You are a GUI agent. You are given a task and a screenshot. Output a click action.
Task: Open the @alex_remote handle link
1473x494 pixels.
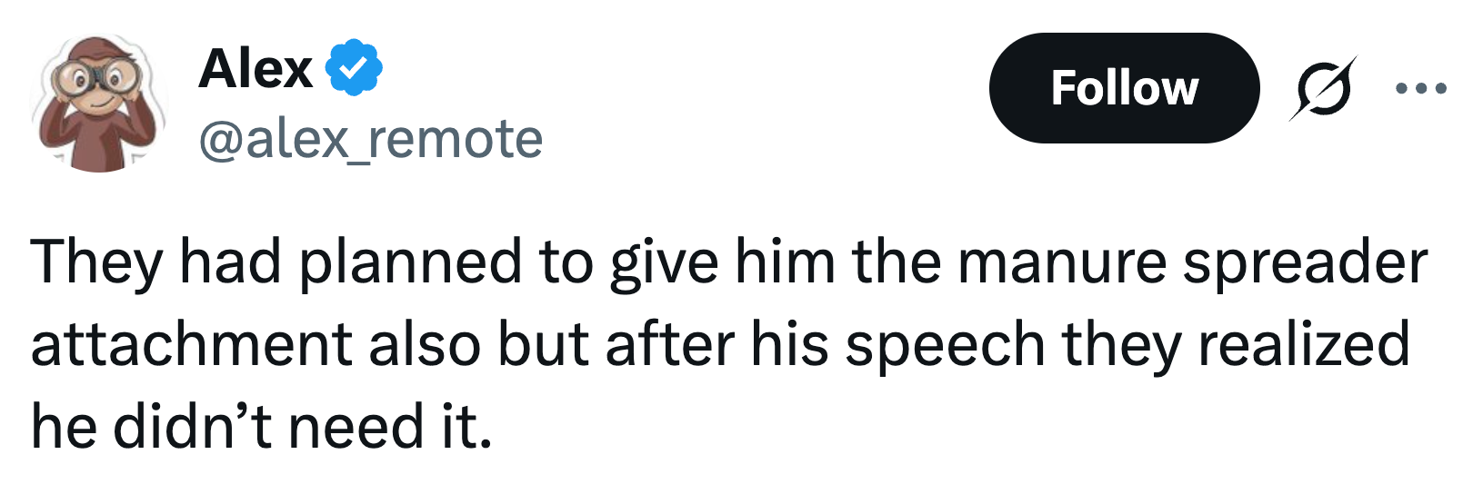tap(370, 139)
